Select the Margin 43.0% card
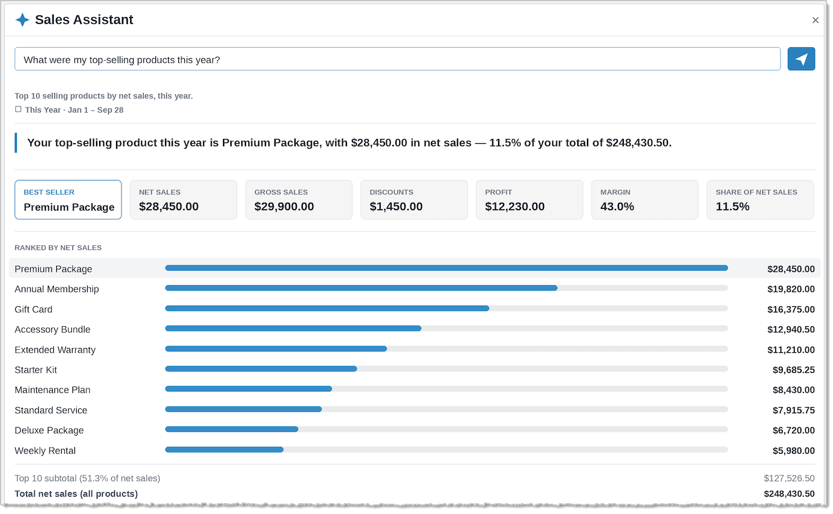 point(644,200)
